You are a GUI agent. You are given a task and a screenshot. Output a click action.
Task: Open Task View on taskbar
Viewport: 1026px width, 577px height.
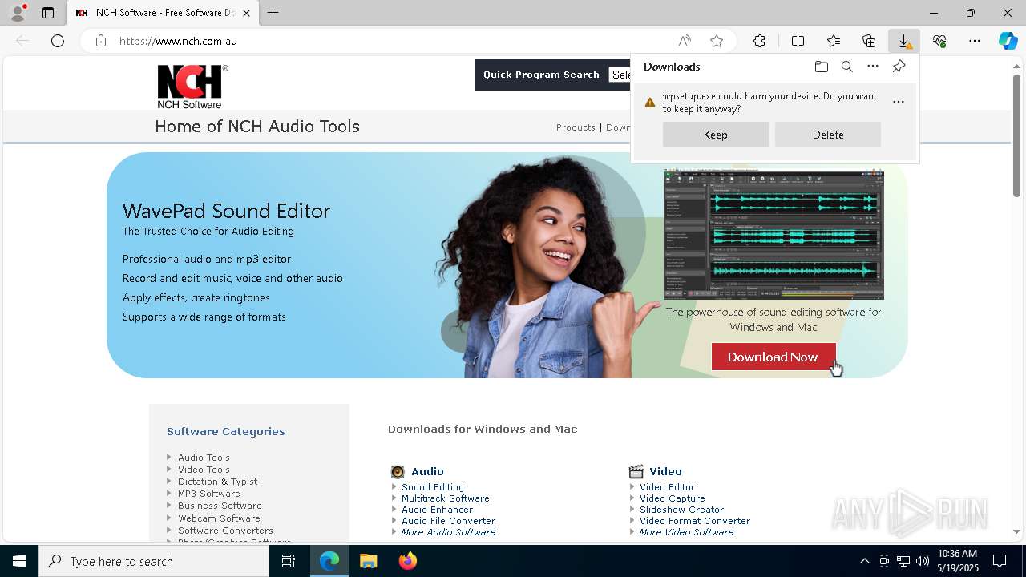[x=289, y=561]
